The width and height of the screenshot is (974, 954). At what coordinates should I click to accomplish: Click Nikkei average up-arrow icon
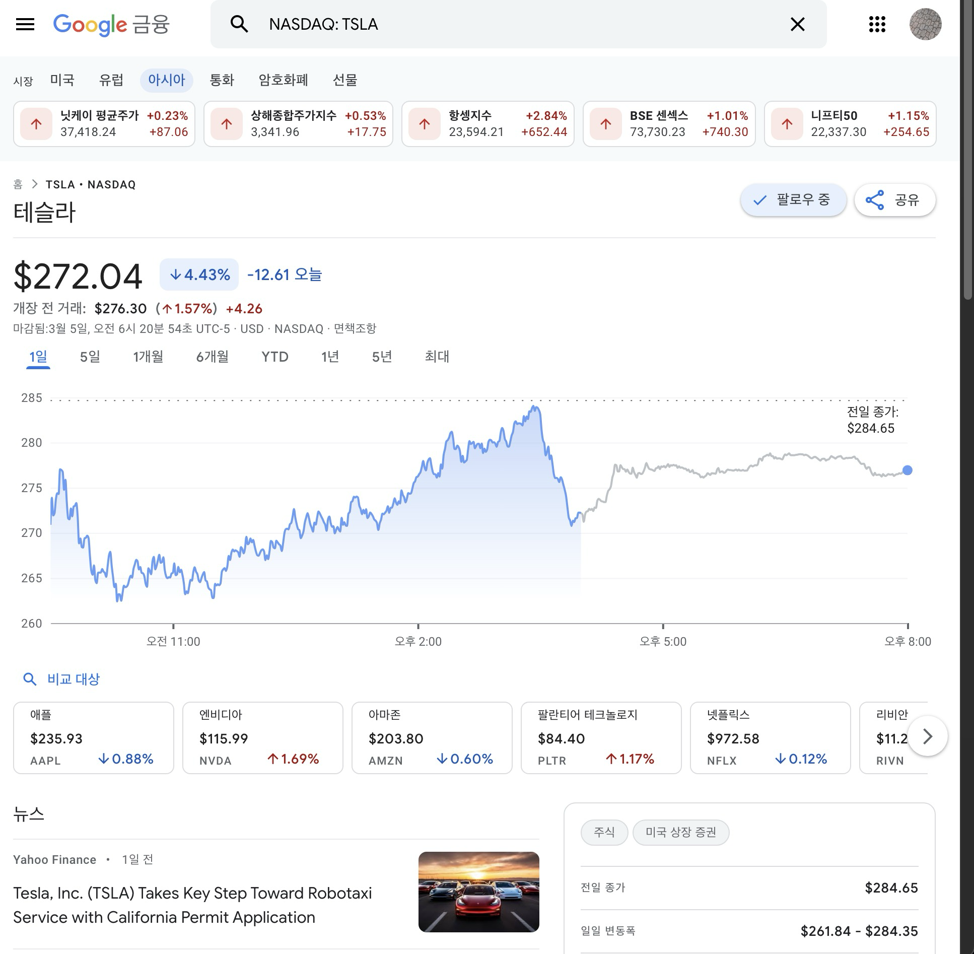pyautogui.click(x=36, y=124)
